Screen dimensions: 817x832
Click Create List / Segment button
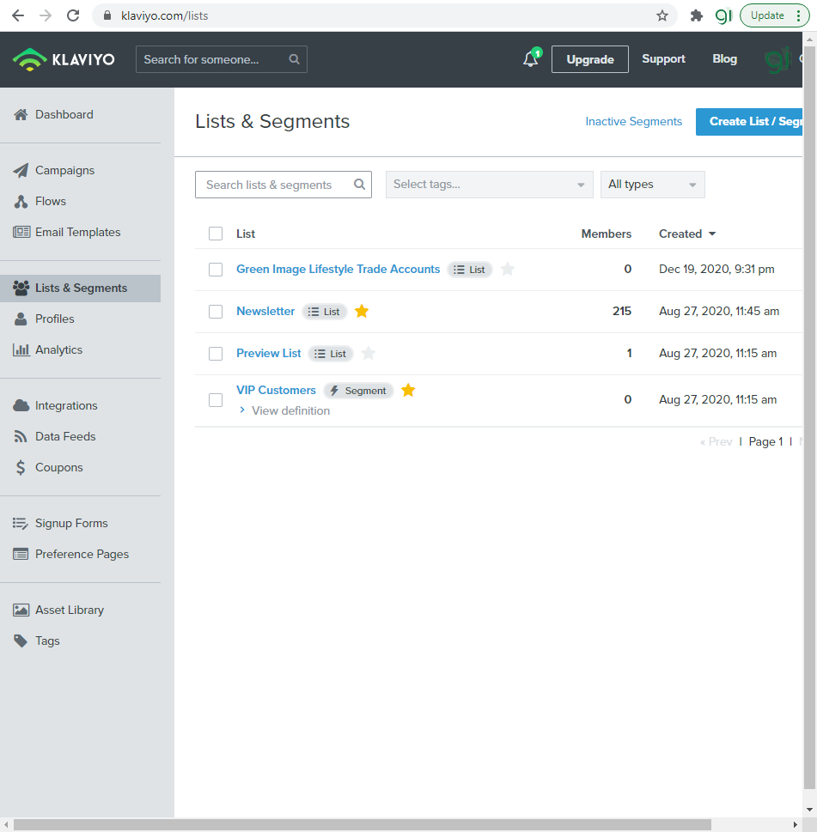pos(749,122)
